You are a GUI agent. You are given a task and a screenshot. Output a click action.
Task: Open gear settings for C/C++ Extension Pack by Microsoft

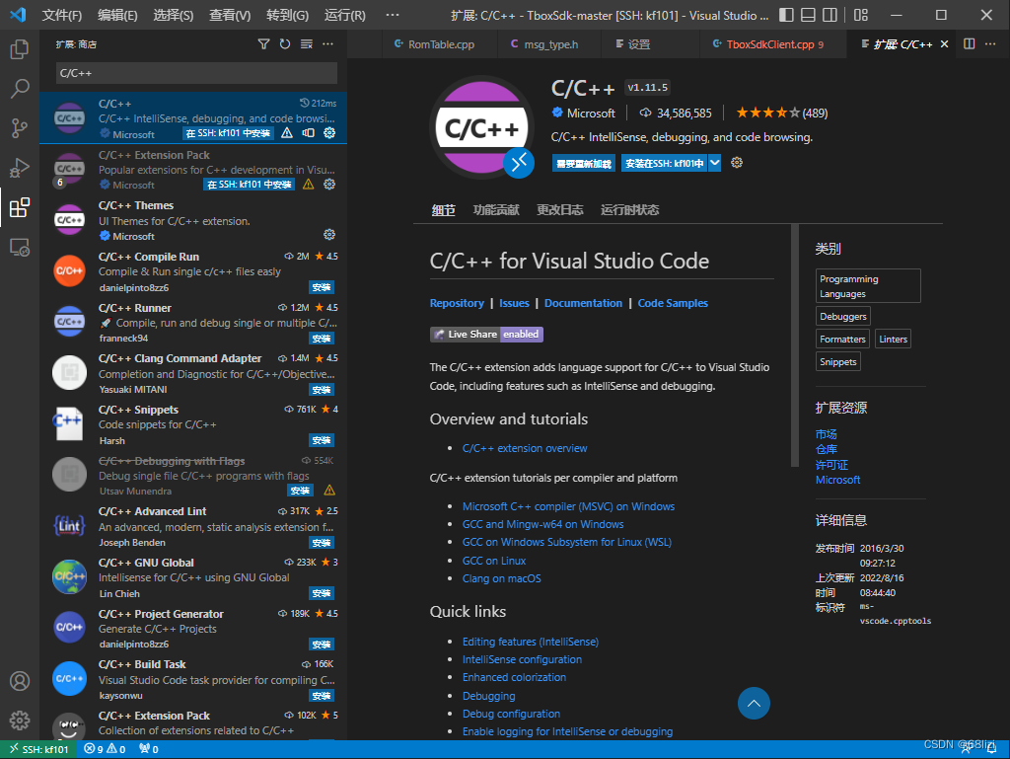click(329, 185)
